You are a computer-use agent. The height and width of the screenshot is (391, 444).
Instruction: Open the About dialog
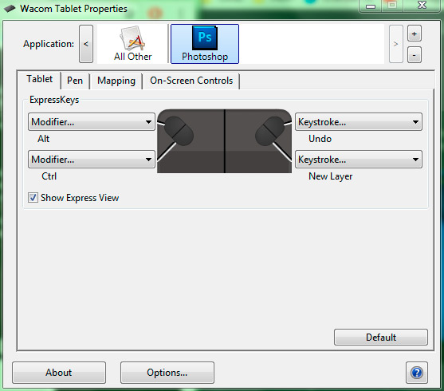(x=59, y=373)
